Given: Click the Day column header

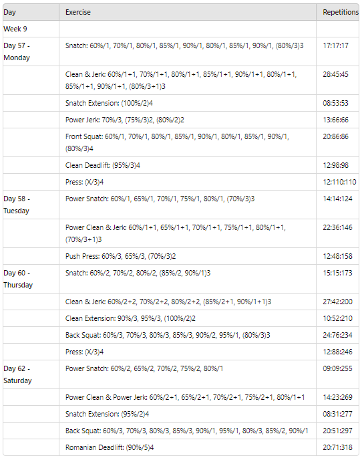Looking at the screenshot, I should [x=31, y=12].
